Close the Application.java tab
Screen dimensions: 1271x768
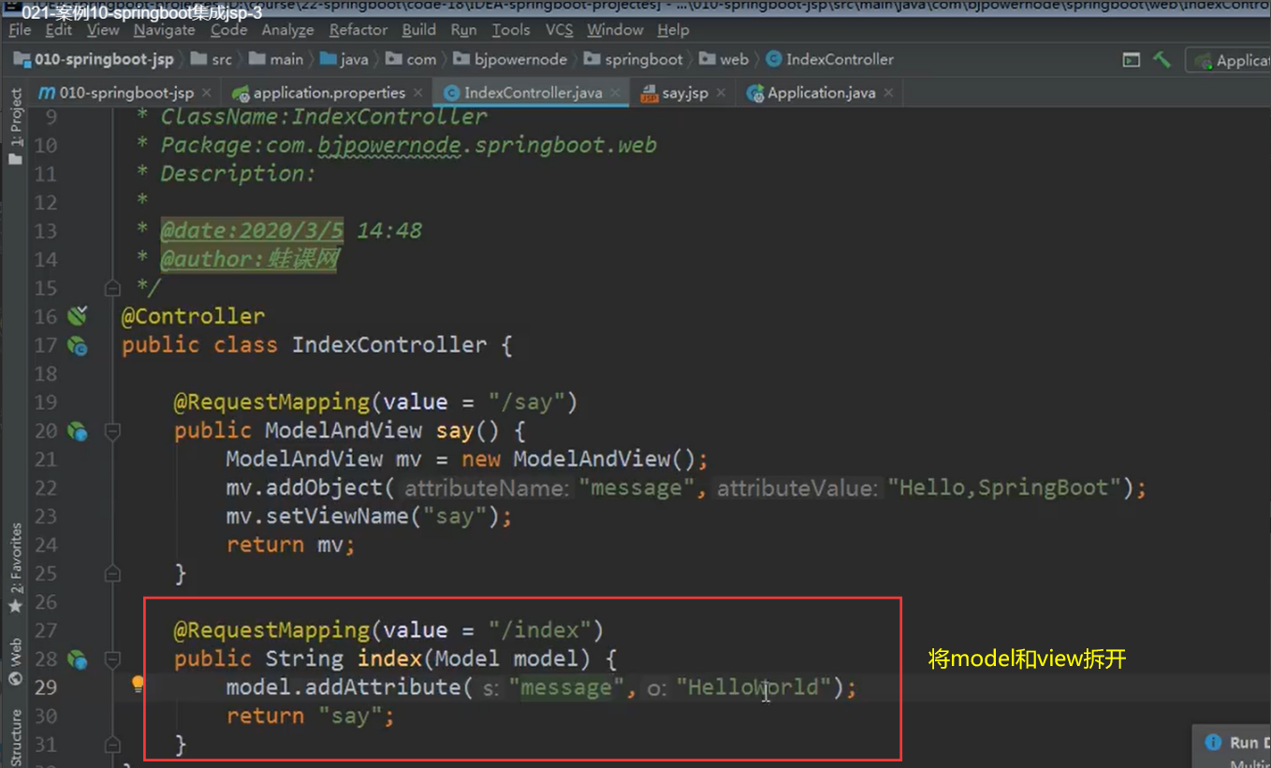pyautogui.click(x=887, y=93)
